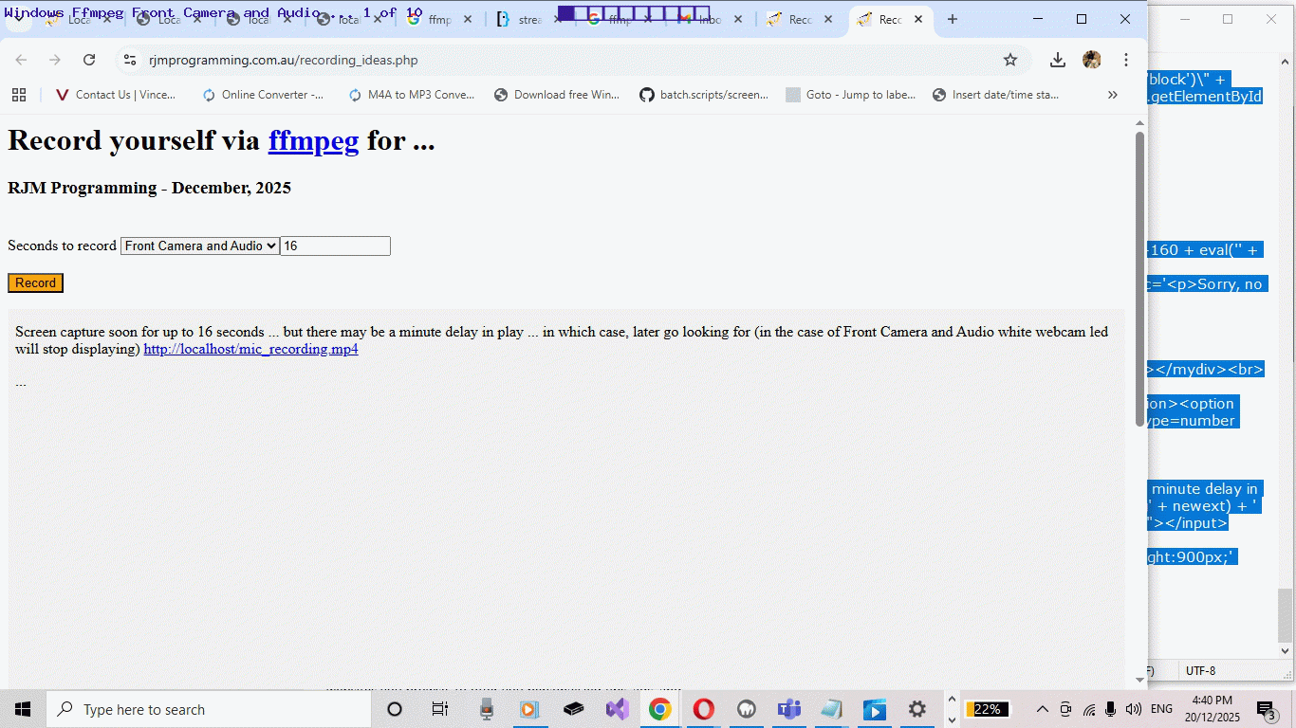The width and height of the screenshot is (1296, 728).
Task: Switch to the ffmpeg search tab
Action: (621, 18)
